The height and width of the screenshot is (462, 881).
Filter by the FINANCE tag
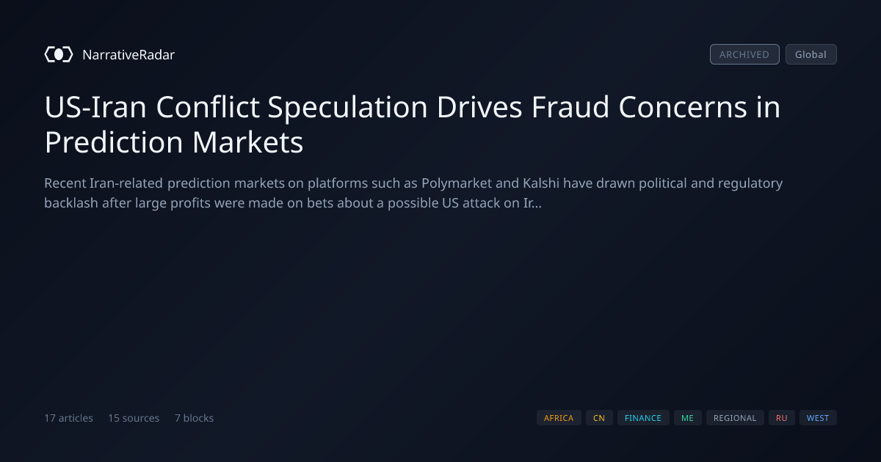click(643, 418)
